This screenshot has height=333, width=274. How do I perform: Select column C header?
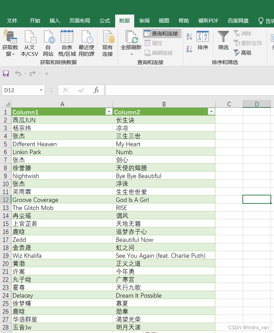pyautogui.click(x=229, y=104)
